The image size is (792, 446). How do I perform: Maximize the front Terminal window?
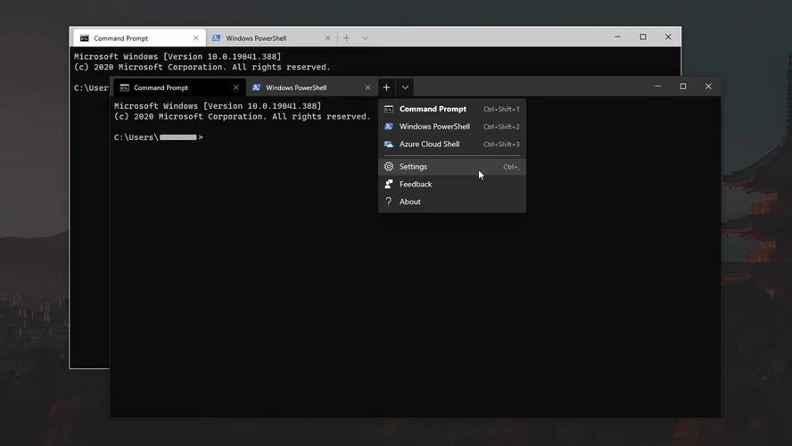tap(683, 87)
